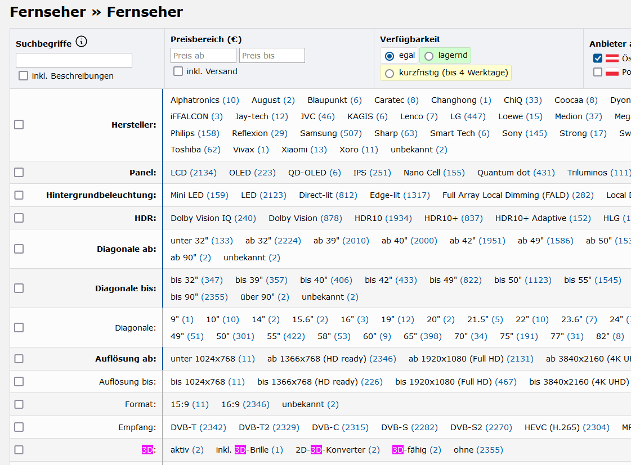
Task: Click the Poland flag icon under Anbieter
Action: click(612, 72)
